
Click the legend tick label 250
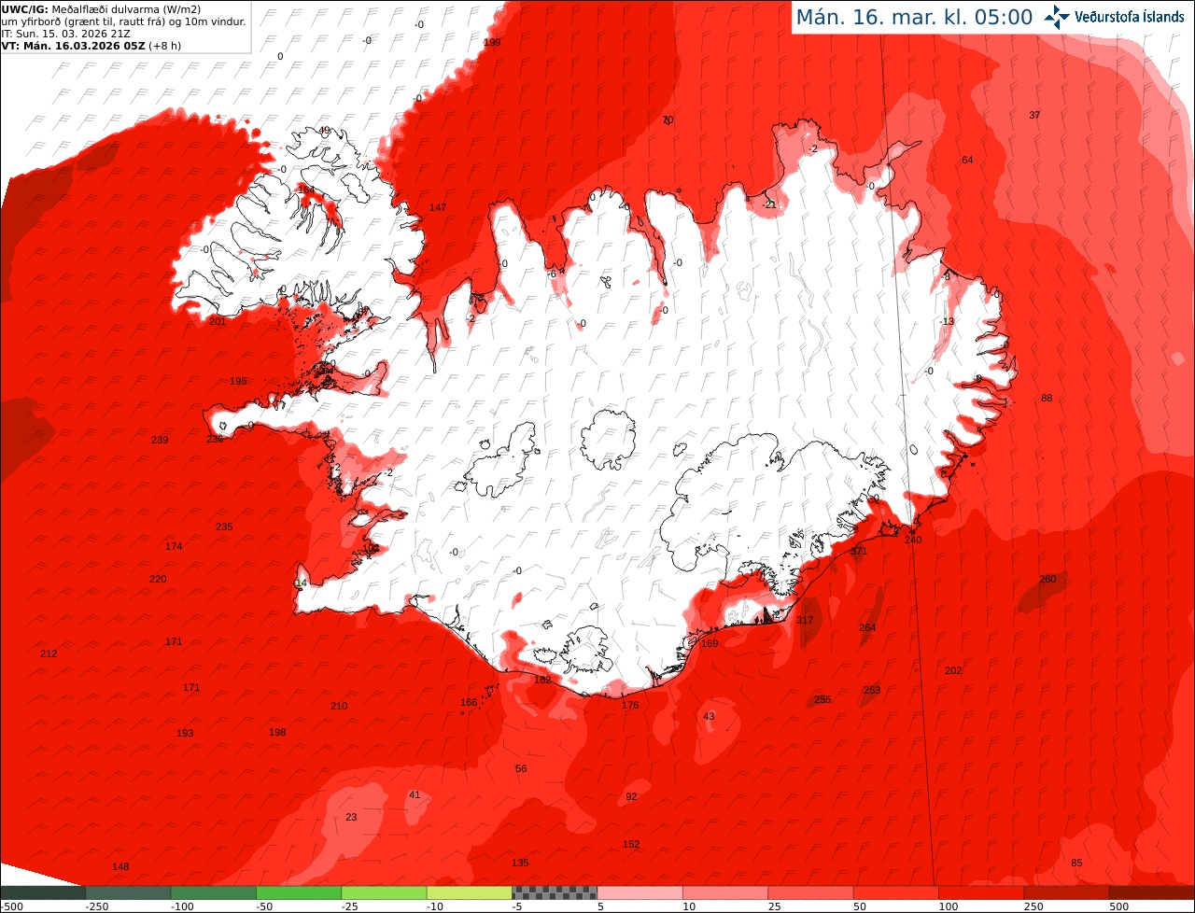pyautogui.click(x=1034, y=906)
